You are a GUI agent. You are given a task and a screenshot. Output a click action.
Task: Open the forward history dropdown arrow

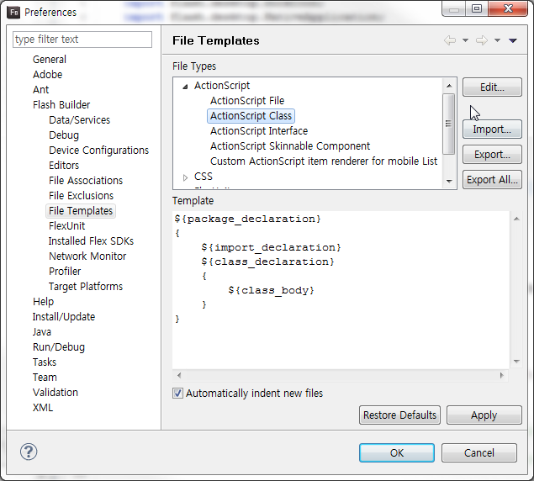(x=497, y=40)
